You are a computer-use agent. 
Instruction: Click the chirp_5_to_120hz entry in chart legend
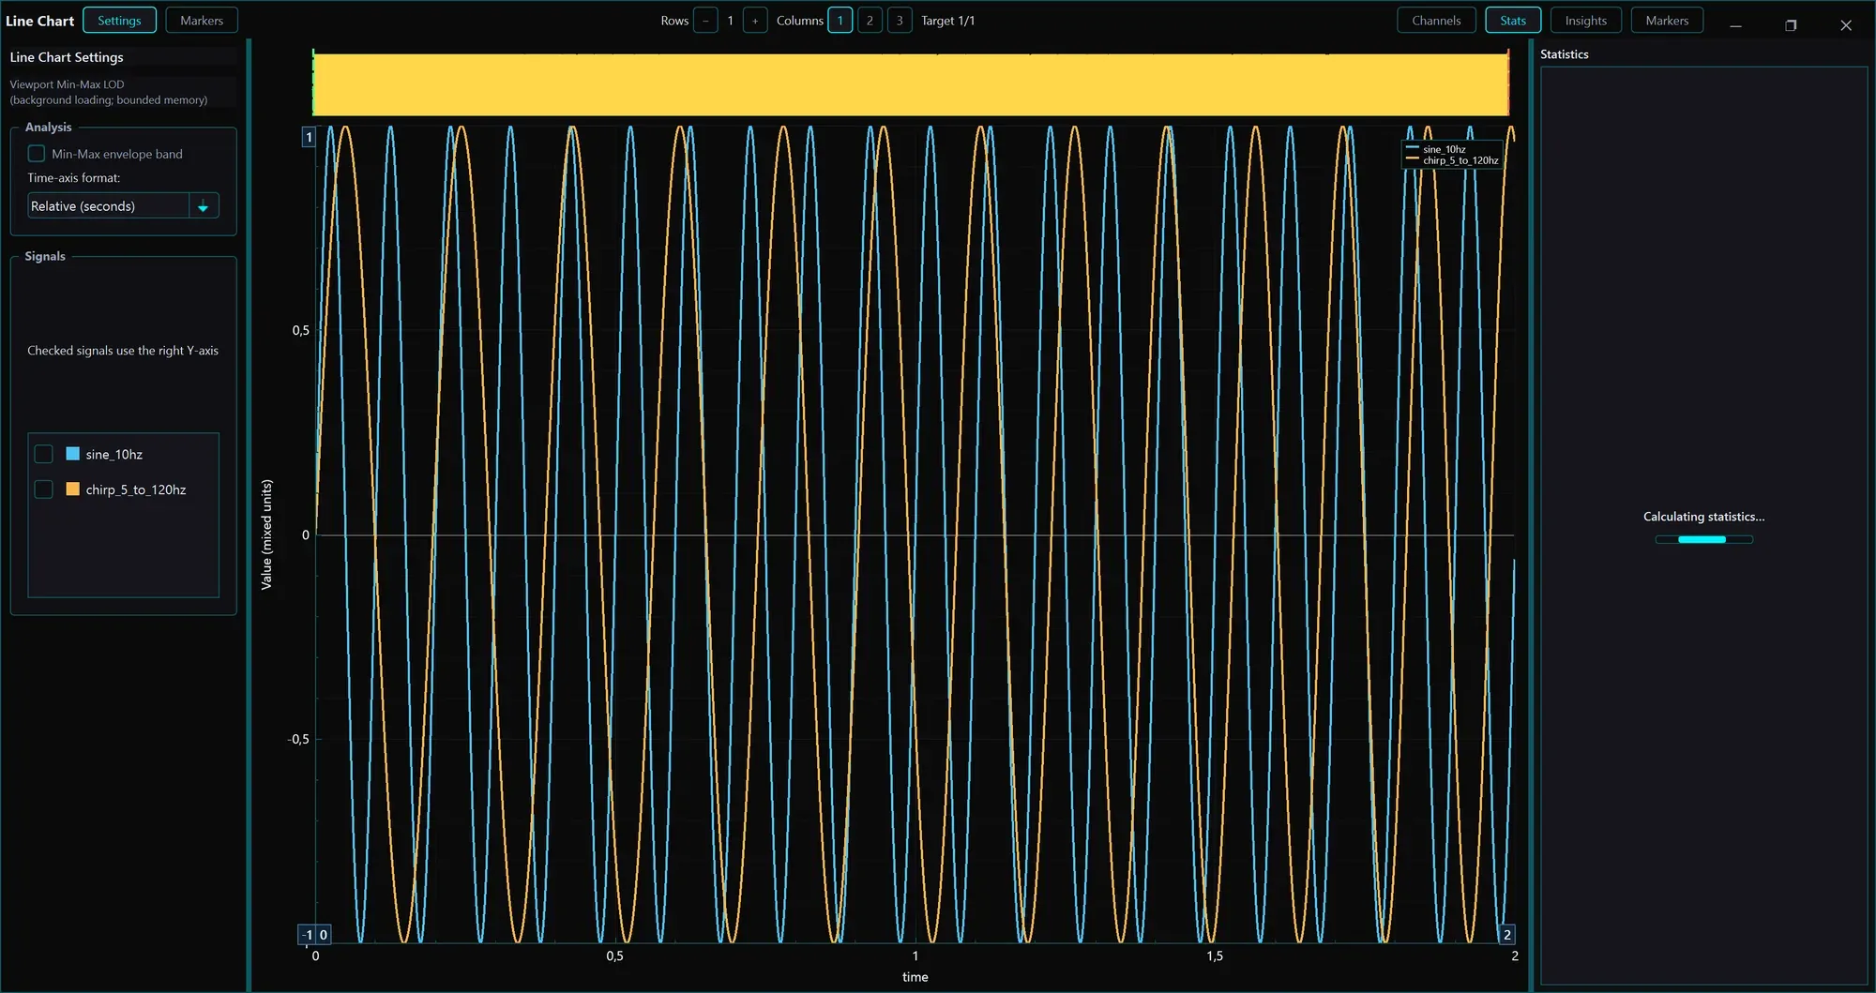(x=1453, y=160)
